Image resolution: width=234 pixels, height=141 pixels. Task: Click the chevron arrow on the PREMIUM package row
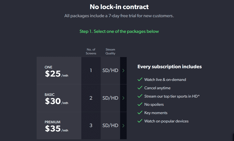click(x=123, y=126)
